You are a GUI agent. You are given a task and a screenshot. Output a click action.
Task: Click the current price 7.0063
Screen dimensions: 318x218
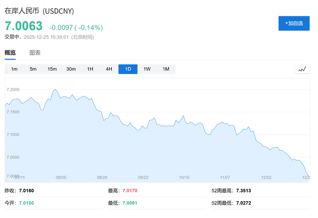(x=24, y=26)
